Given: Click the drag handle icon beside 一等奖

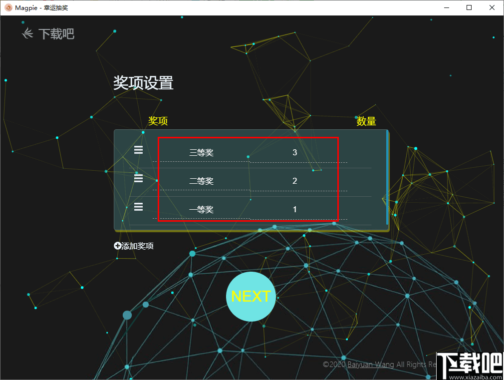Looking at the screenshot, I should tap(139, 207).
